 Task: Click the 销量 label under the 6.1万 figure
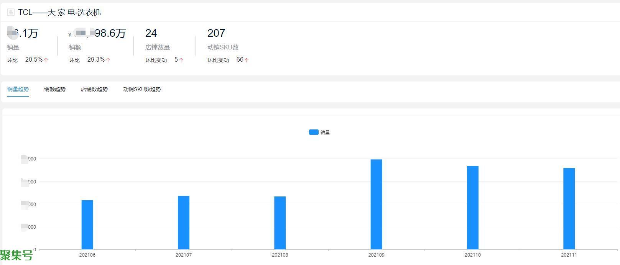click(13, 47)
